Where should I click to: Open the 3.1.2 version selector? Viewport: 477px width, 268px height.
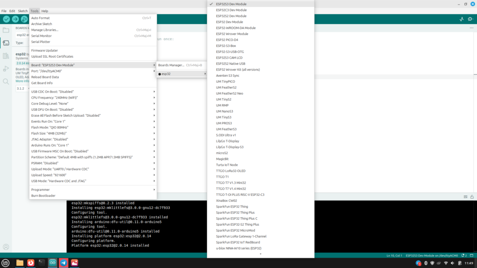22,88
